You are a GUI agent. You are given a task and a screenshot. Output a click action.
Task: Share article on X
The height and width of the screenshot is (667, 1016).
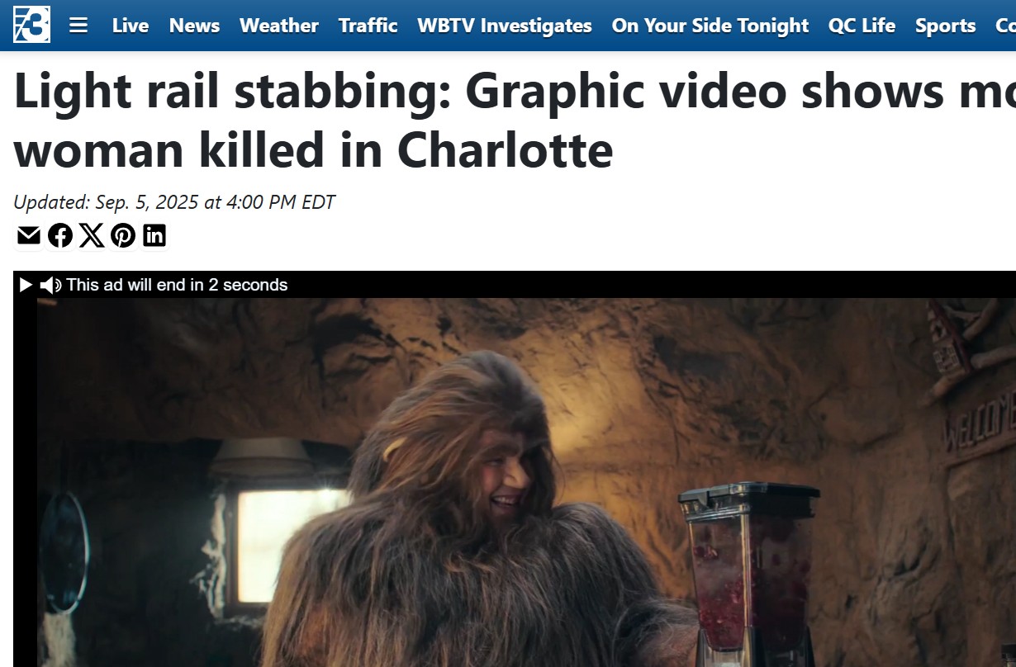(92, 235)
